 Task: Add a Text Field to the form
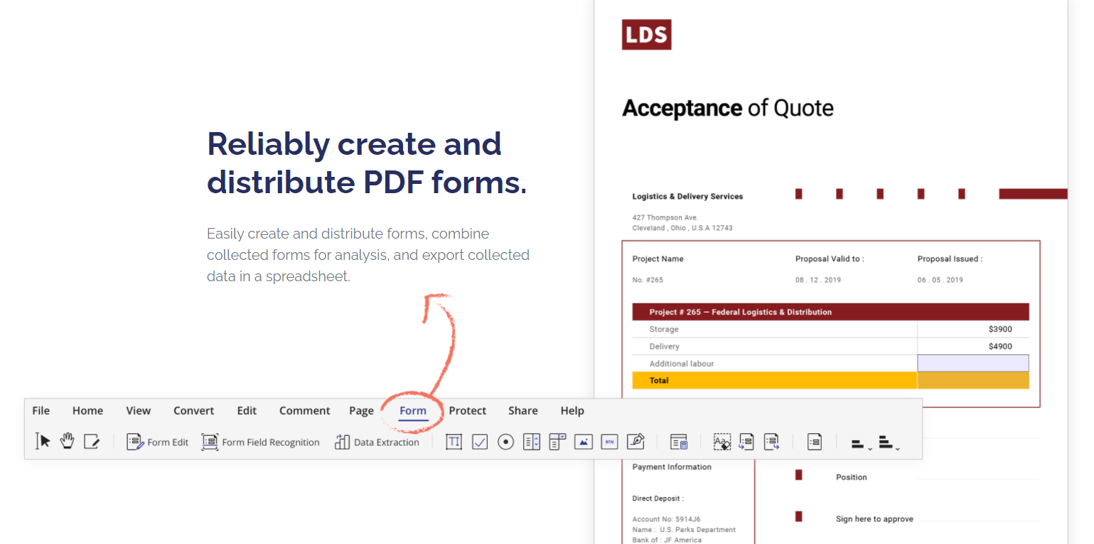[x=454, y=442]
